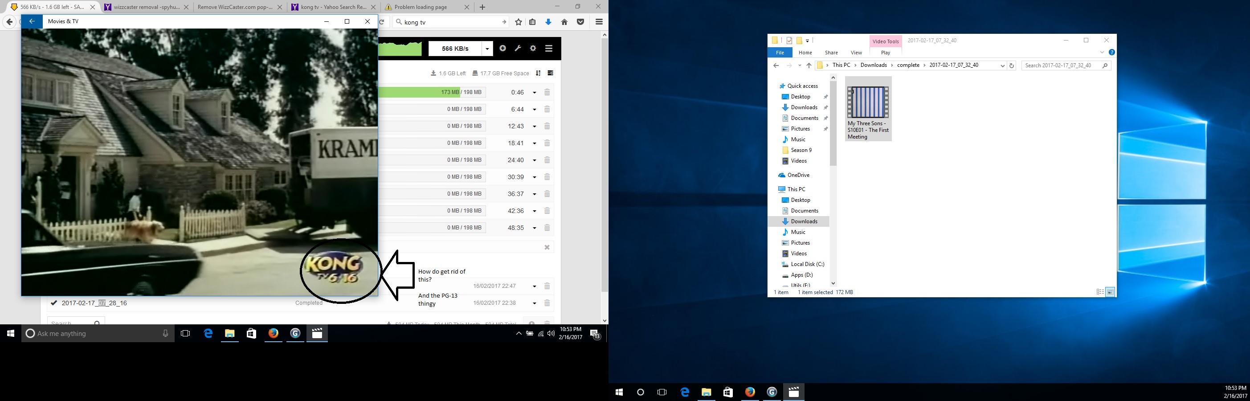Open dropdown for queue item 0:46
This screenshot has width=1250, height=401.
534,93
